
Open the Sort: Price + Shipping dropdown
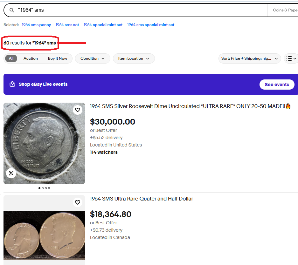pyautogui.click(x=250, y=58)
